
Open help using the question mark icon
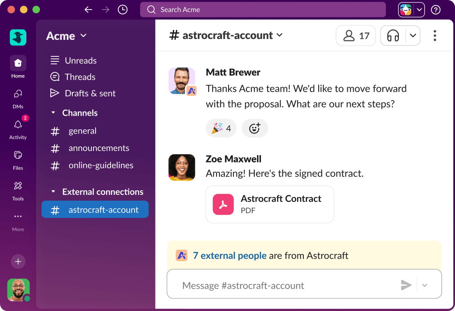pos(435,9)
